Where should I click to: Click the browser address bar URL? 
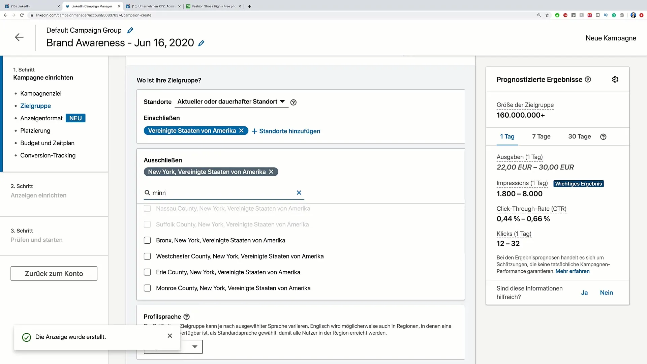pyautogui.click(x=93, y=15)
